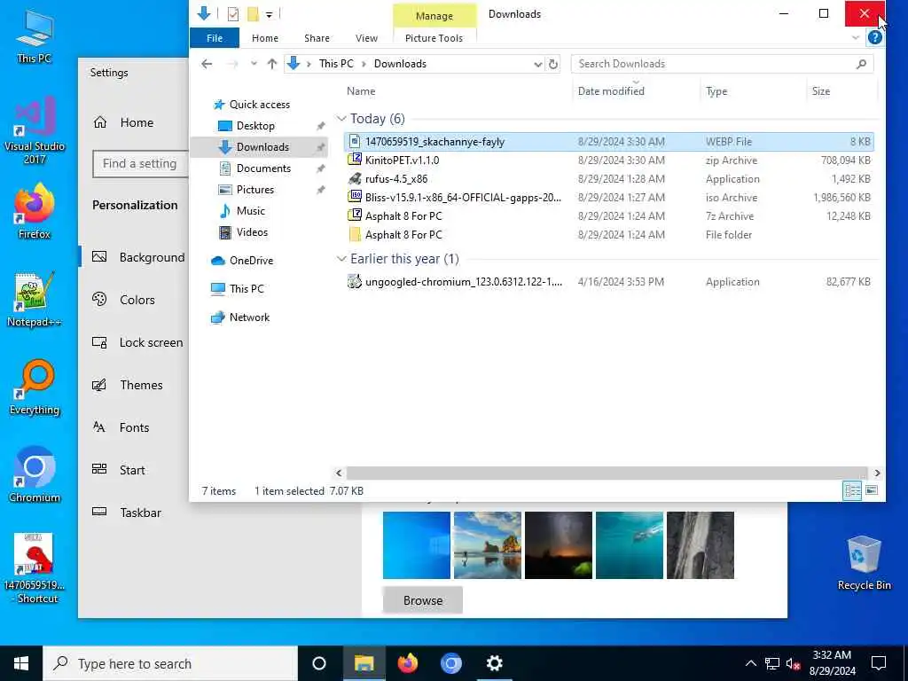Open Themes in Settings sidebar
The height and width of the screenshot is (681, 908).
point(141,385)
